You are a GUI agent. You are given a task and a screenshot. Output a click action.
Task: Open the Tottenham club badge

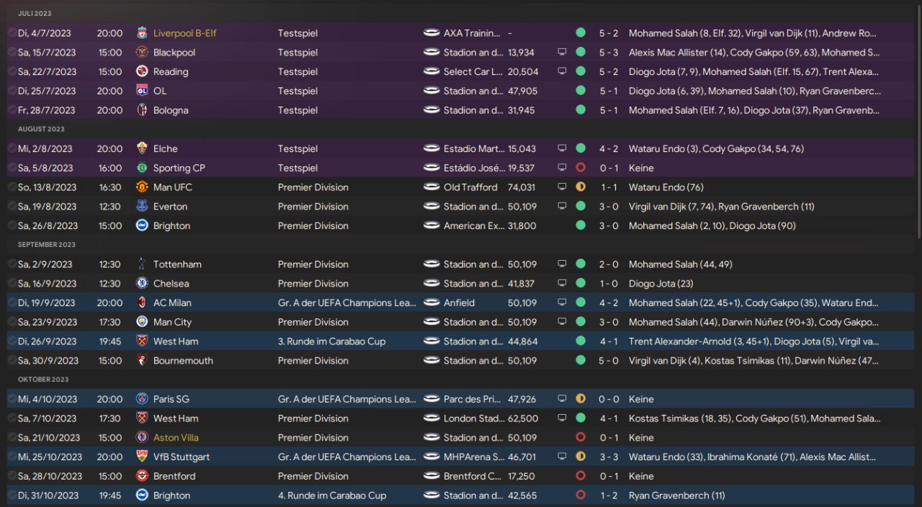(142, 264)
